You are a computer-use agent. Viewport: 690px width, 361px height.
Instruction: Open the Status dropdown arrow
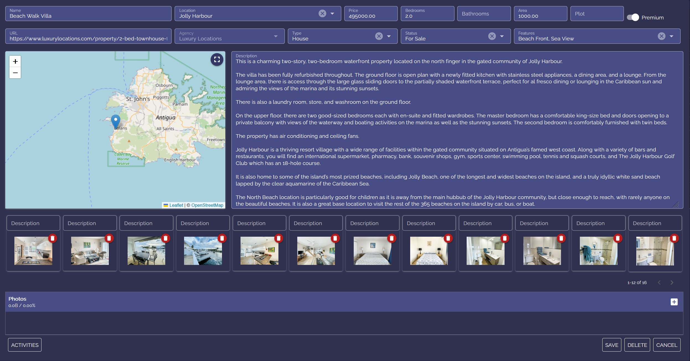(x=502, y=36)
